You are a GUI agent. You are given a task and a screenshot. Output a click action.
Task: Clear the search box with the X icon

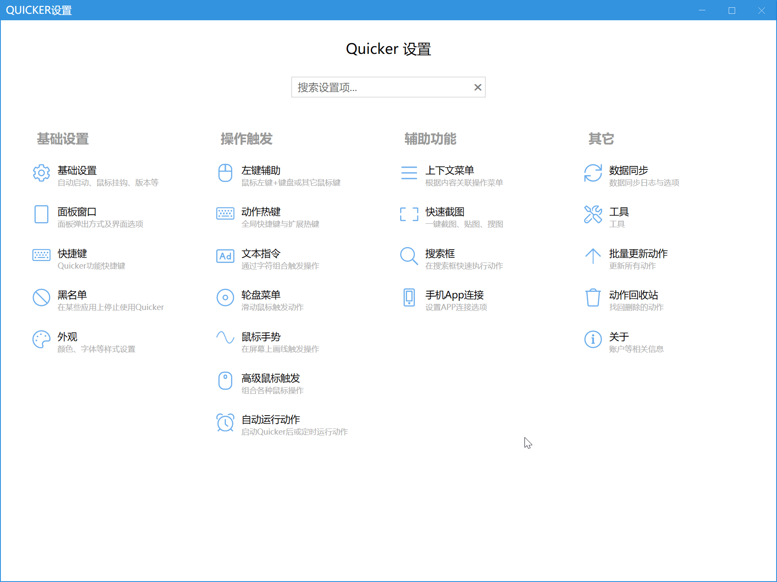(478, 88)
